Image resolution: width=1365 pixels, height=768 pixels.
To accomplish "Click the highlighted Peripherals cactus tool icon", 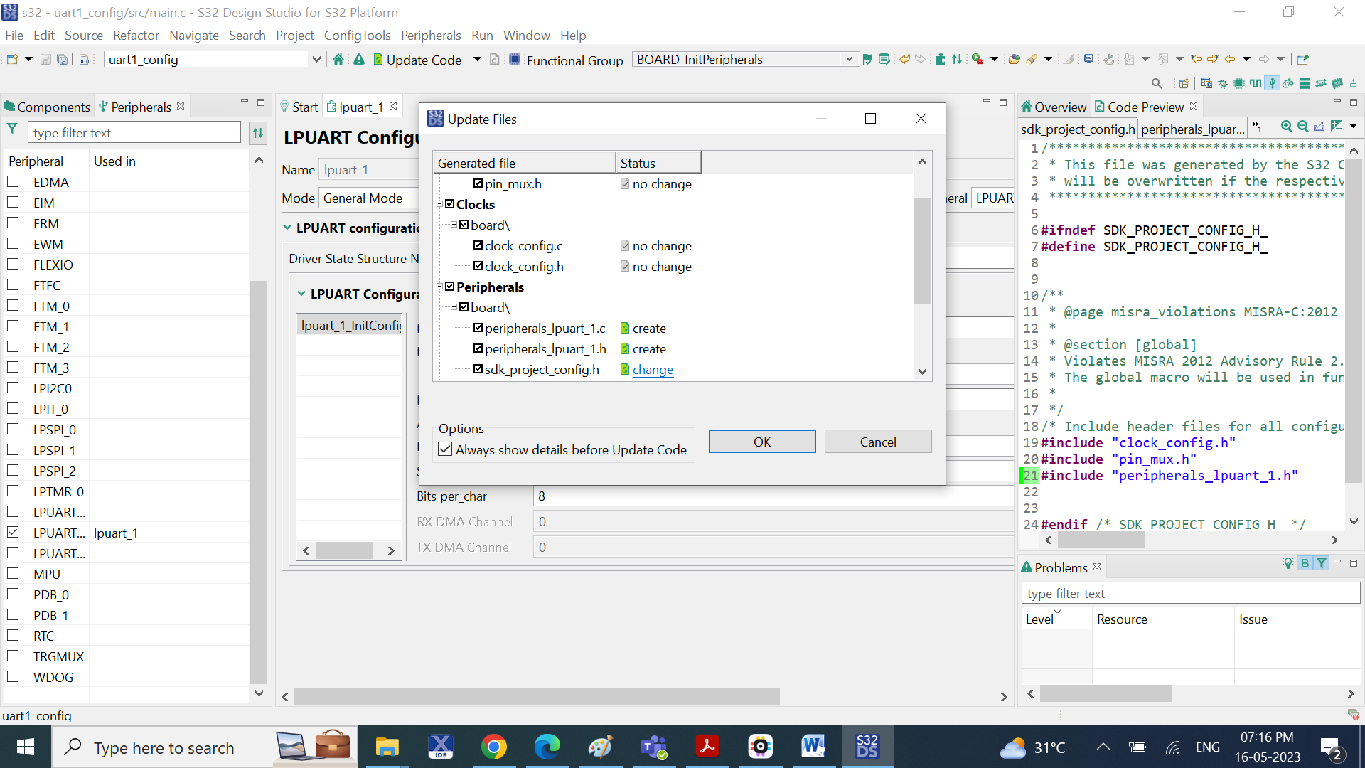I will (x=1273, y=83).
